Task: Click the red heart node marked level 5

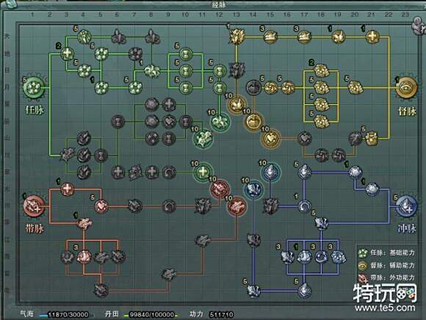Action: point(101,206)
